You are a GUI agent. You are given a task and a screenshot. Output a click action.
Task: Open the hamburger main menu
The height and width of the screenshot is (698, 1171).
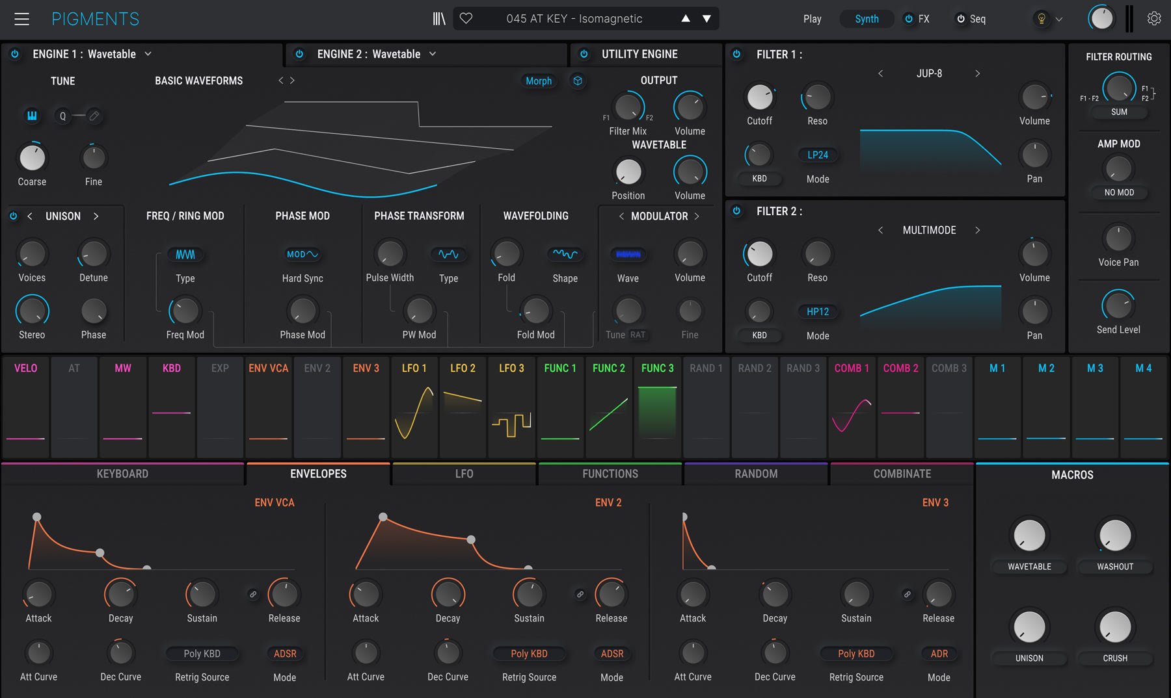[21, 19]
